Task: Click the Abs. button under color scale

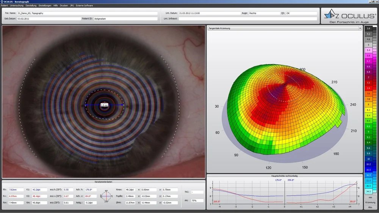Action: (x=370, y=207)
